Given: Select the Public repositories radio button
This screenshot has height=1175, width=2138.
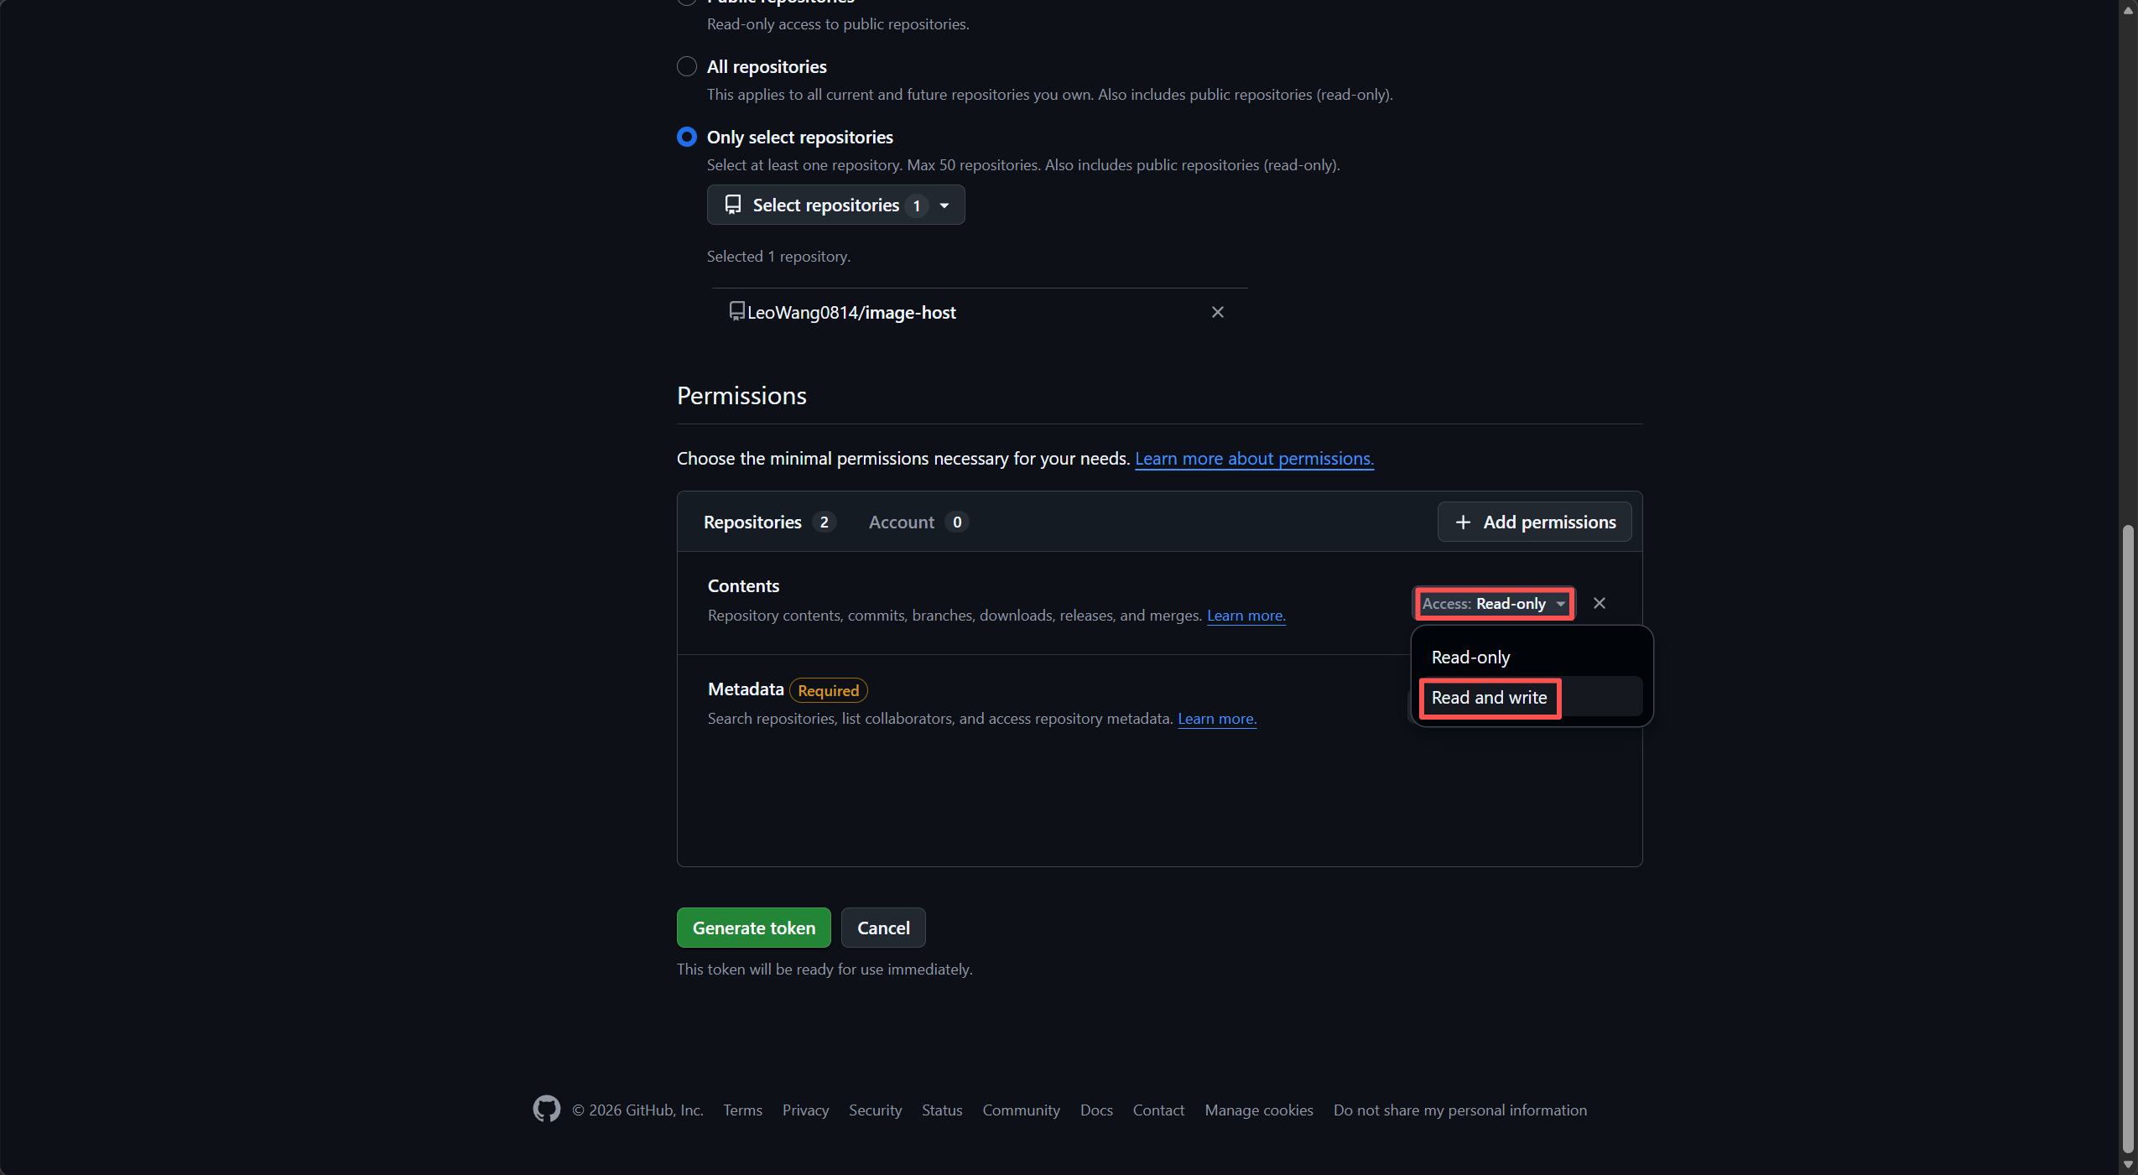Looking at the screenshot, I should (685, 2).
